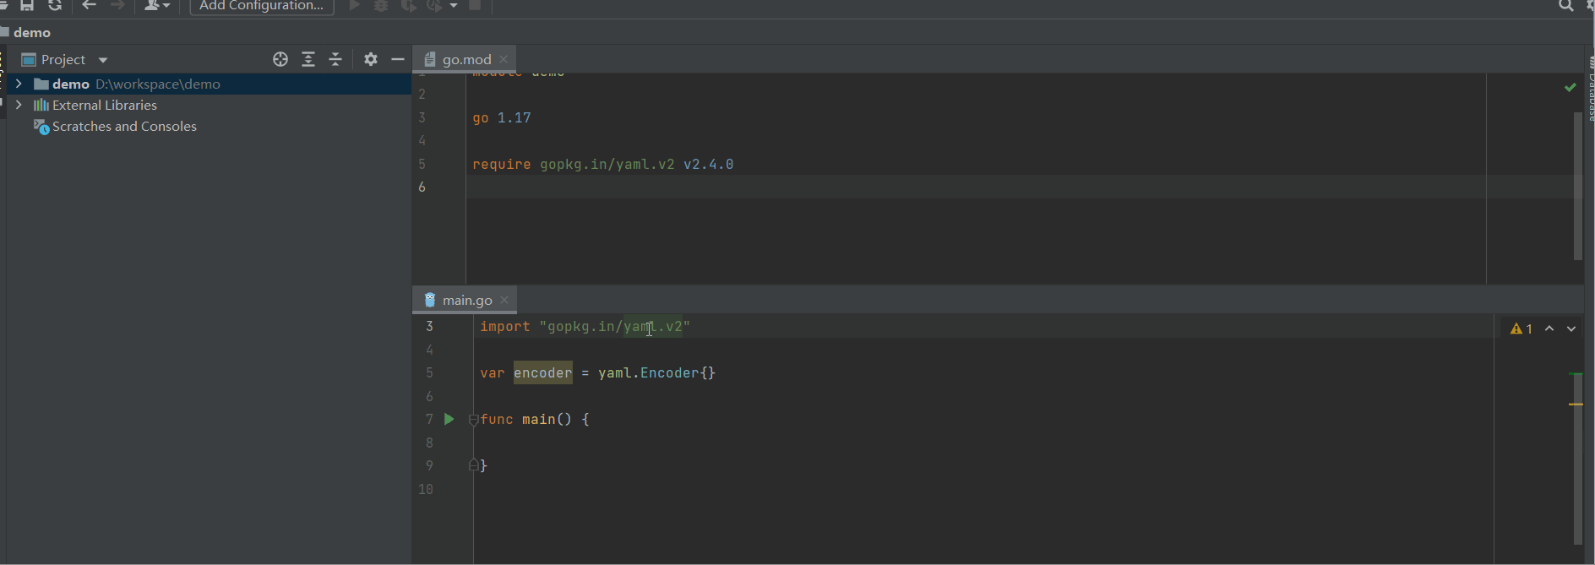
Task: Click the Collapse All icon in Project panel
Action: 335,59
